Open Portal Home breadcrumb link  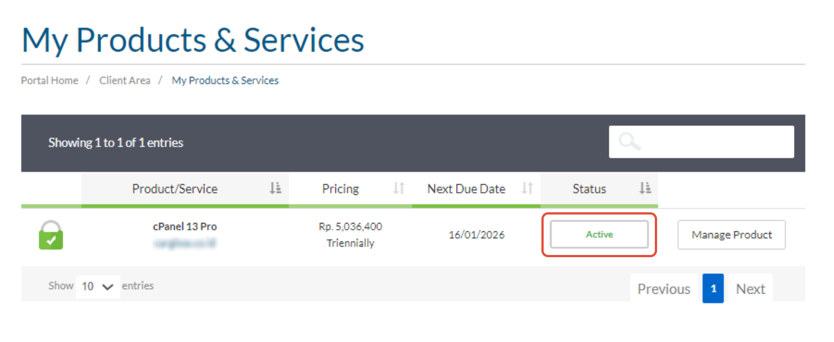point(49,80)
